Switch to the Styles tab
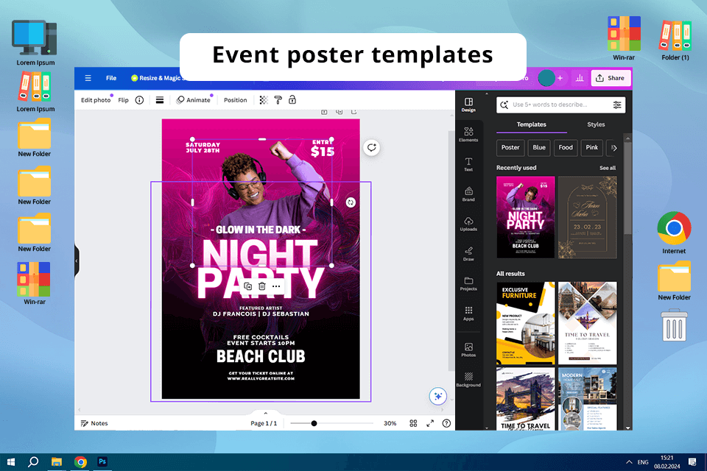This screenshot has width=707, height=471. pos(596,124)
